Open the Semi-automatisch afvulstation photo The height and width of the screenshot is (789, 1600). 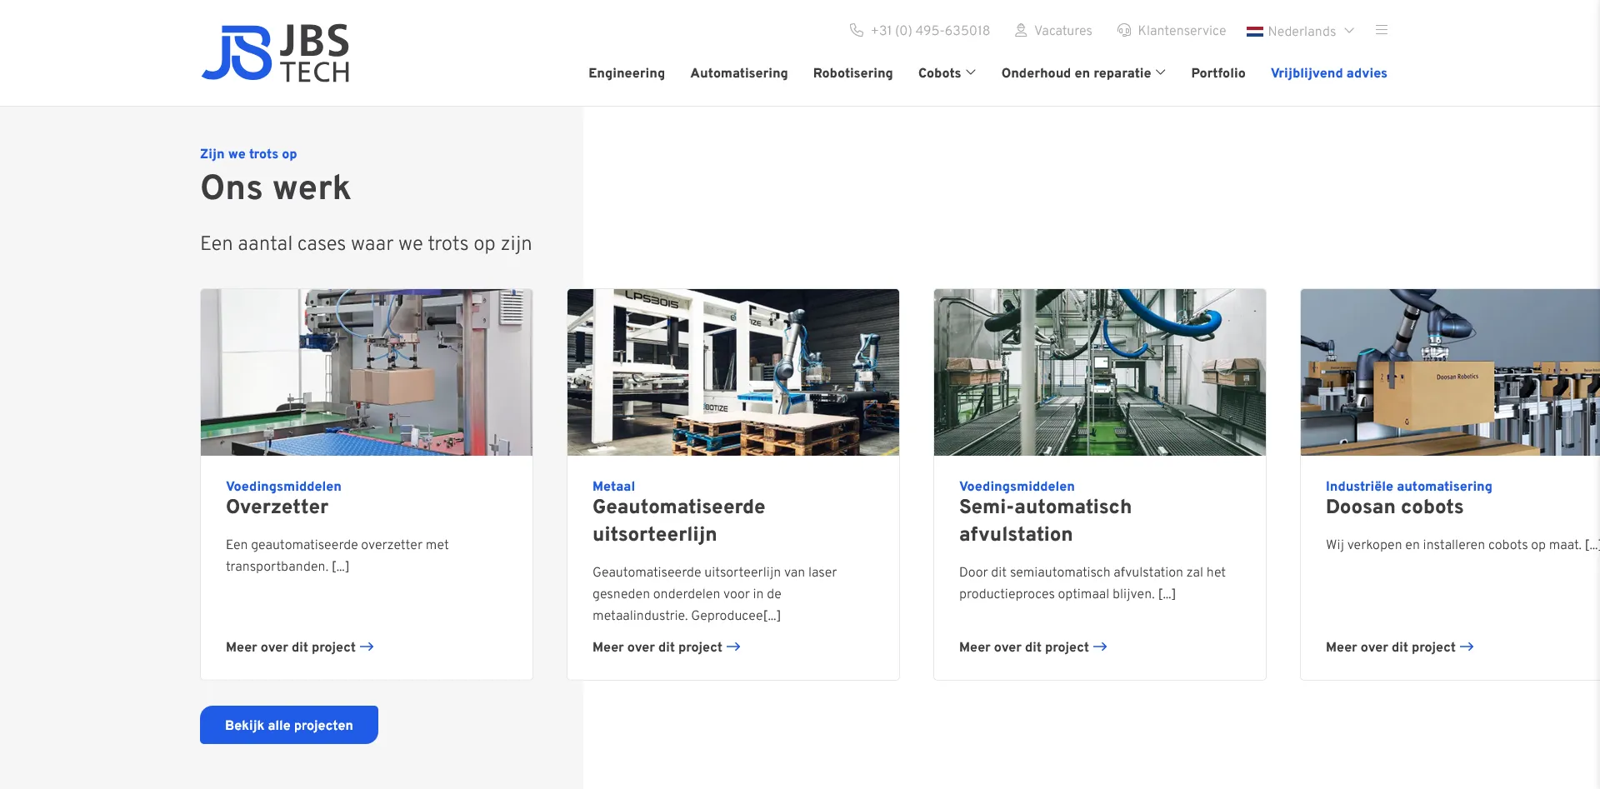click(x=1099, y=372)
